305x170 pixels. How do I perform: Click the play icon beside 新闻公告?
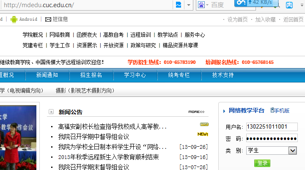51,112
